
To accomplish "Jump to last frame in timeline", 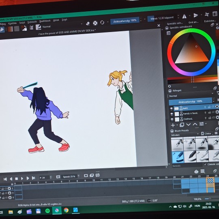I will click(x=33, y=178).
